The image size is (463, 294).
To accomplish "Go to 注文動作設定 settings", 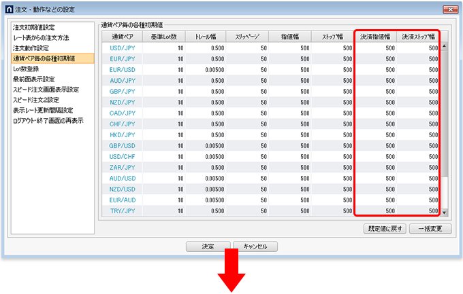I will click(31, 48).
